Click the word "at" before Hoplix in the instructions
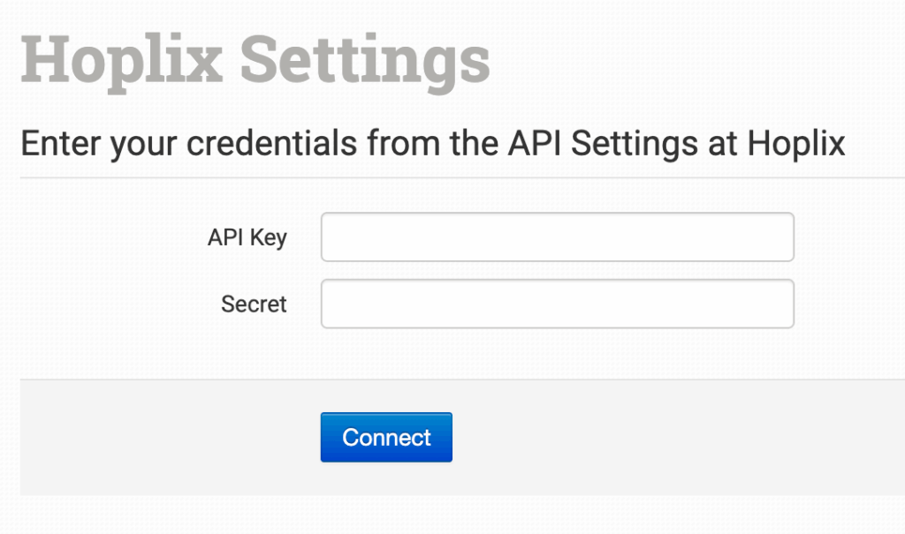The image size is (905, 534). tap(721, 144)
